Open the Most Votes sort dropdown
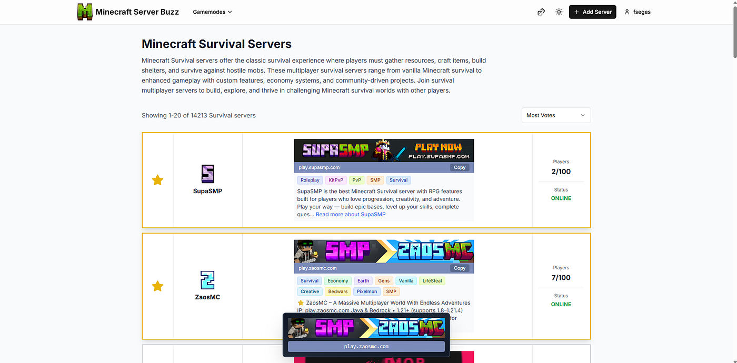 [556, 115]
